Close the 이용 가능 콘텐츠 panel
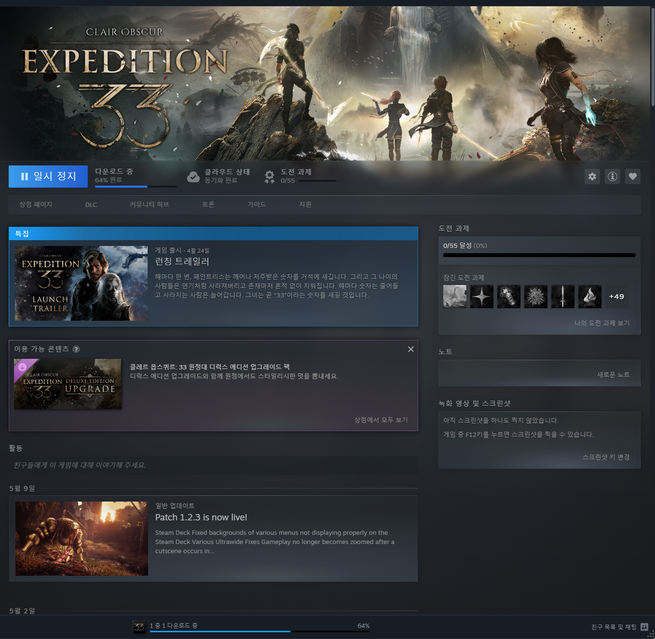655x639 pixels. pyautogui.click(x=411, y=349)
